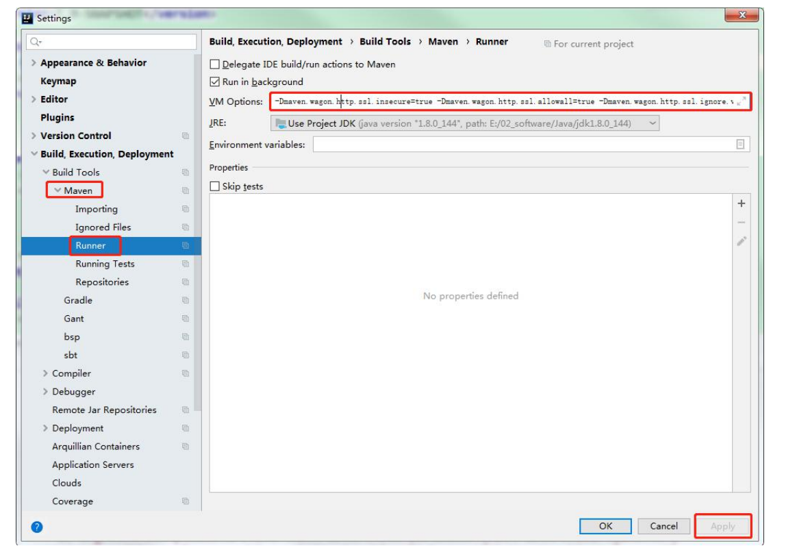Click the expand icon in VM Options field
The image size is (797, 546).
(x=742, y=101)
